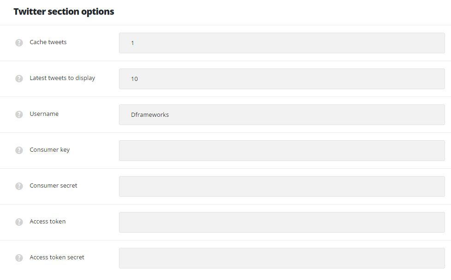Viewport: 451px width, 280px height.
Task: Select the Latest tweets field showing 10
Action: click(282, 79)
